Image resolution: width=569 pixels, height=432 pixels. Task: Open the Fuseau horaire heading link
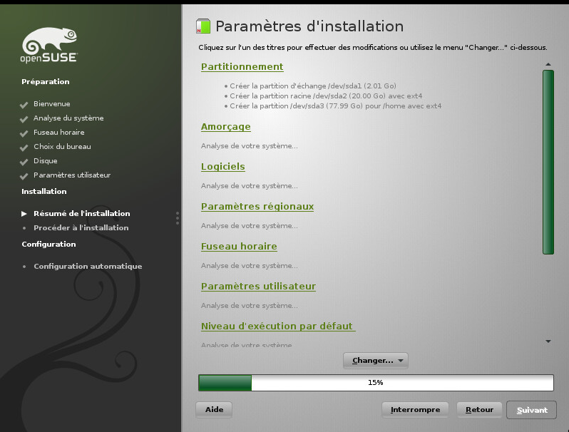click(x=239, y=246)
